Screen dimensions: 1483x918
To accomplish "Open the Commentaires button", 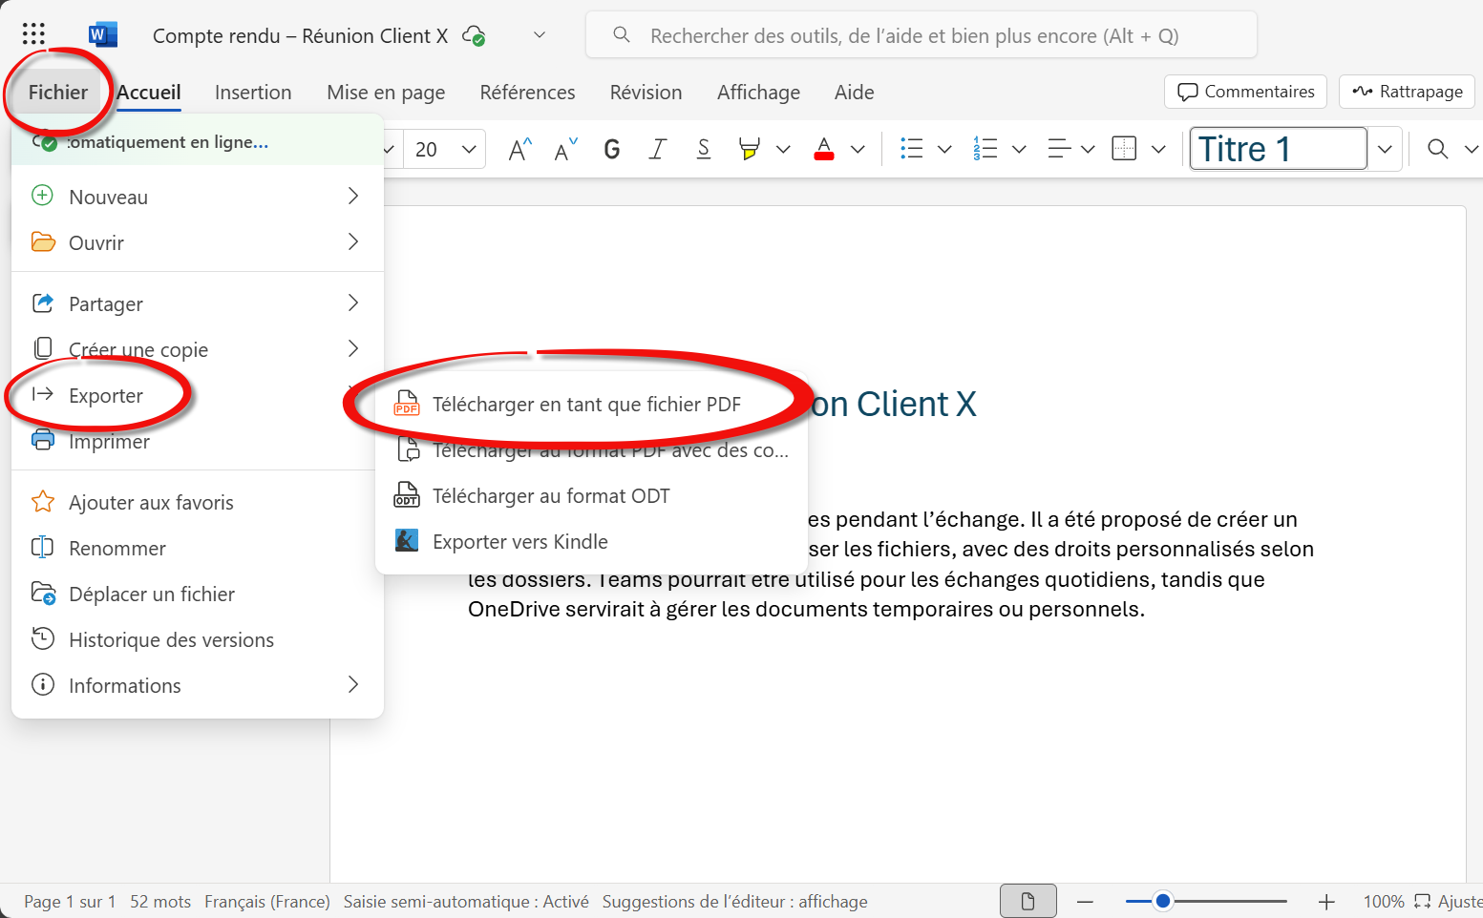I will pos(1245,92).
